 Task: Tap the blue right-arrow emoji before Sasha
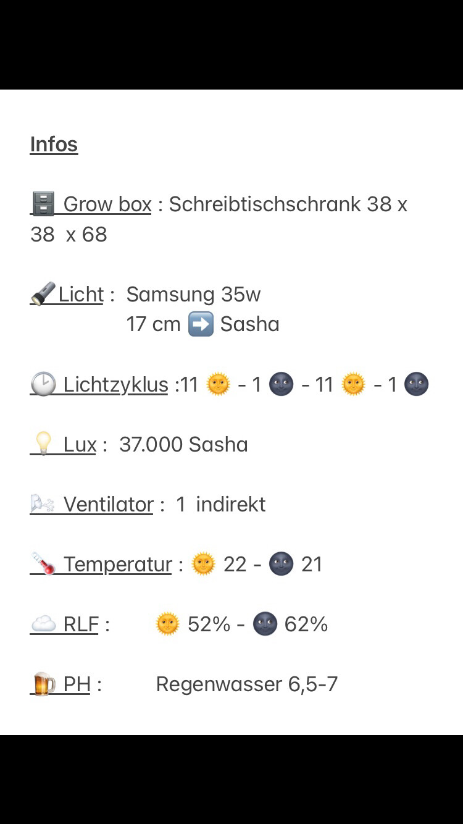[x=201, y=324]
